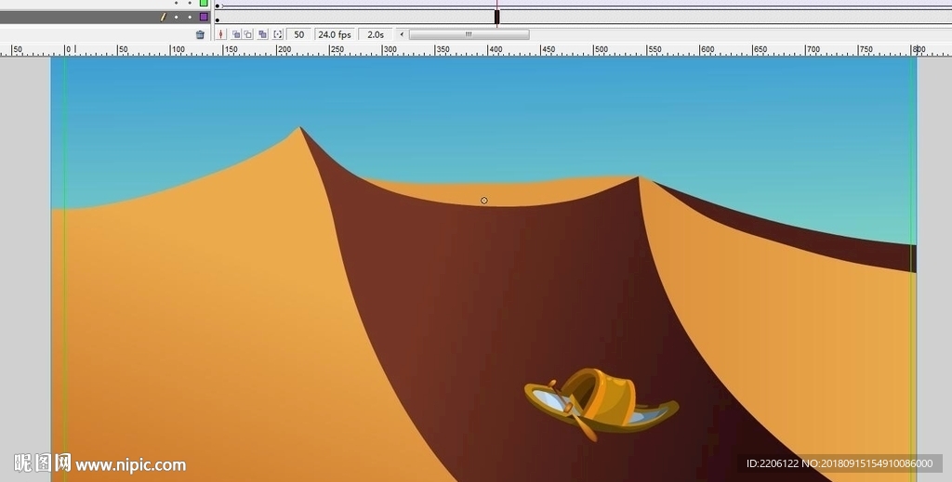Image resolution: width=952 pixels, height=482 pixels.
Task: Delete the selected layer with trash icon
Action: [x=200, y=34]
